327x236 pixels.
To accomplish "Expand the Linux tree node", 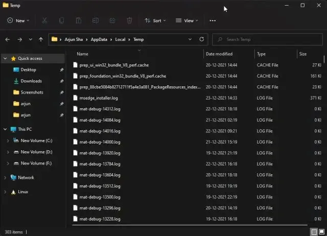I will pyautogui.click(x=5, y=192).
